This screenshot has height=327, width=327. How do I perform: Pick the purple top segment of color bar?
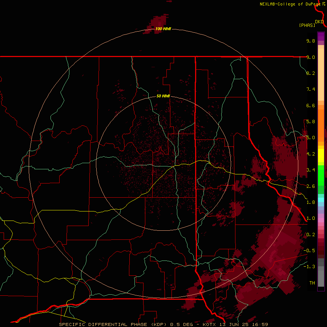tap(321, 36)
